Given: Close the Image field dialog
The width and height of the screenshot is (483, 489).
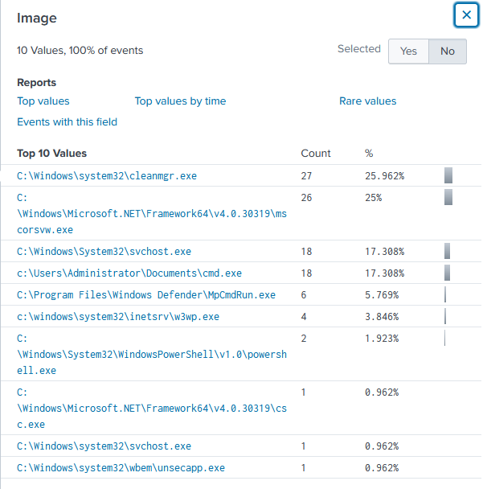Looking at the screenshot, I should 466,14.
